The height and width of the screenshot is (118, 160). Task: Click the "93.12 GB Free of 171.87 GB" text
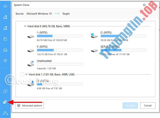tap(115, 54)
